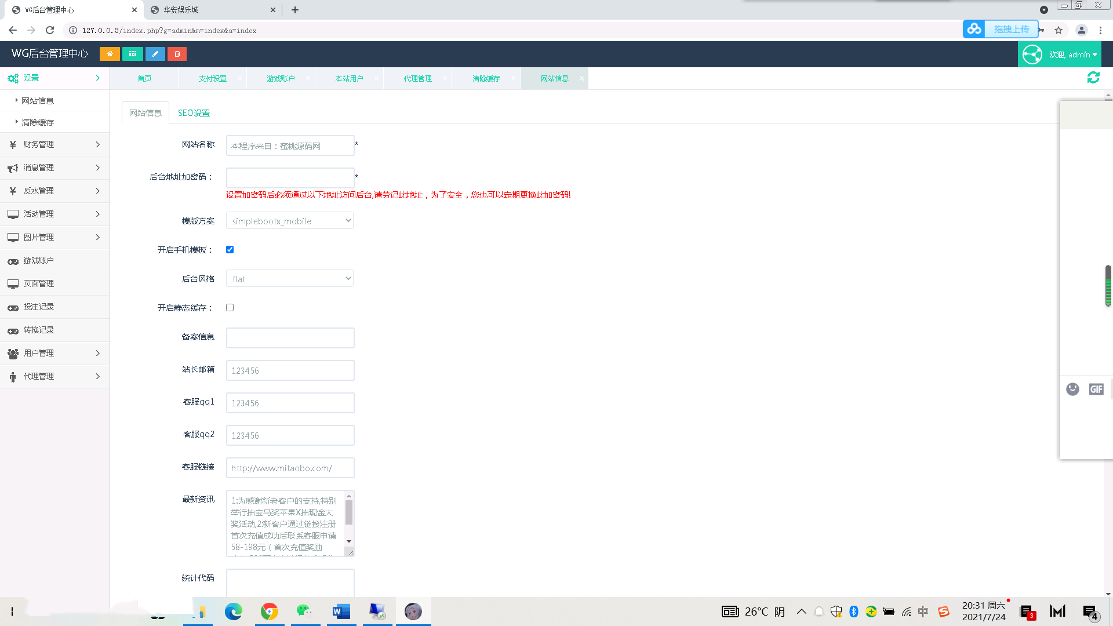
Task: Open 清除缓存 in the sidebar
Action: [38, 122]
